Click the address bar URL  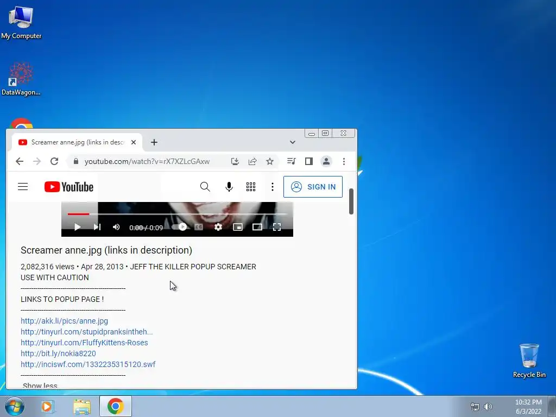pyautogui.click(x=147, y=161)
